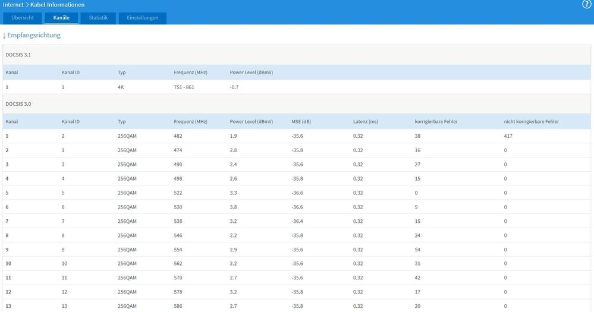Select the Kanäle tab
Viewport: 594px width, 312px height.
pos(61,18)
